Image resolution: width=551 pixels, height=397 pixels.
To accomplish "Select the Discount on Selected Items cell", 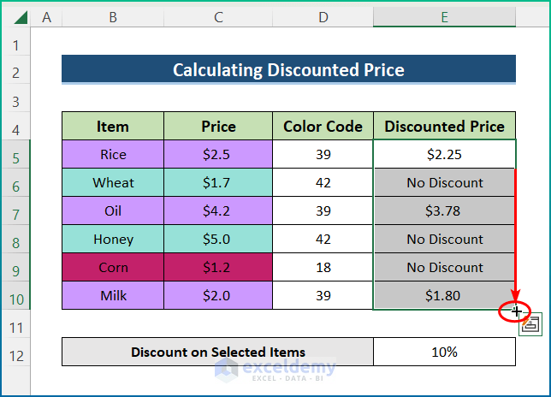I will coord(217,353).
